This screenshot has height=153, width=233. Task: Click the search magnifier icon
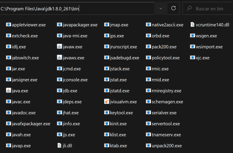189,9
